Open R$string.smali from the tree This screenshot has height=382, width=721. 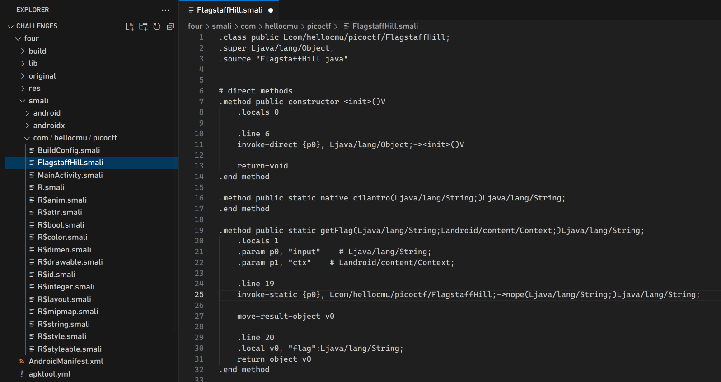[92, 324]
